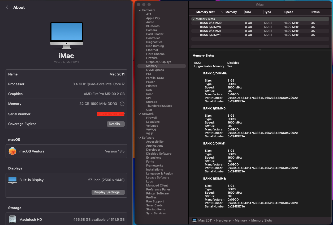The width and height of the screenshot is (333, 225).
Task: Click the AMD FirePro M5100 graphics value
Action: (104, 94)
